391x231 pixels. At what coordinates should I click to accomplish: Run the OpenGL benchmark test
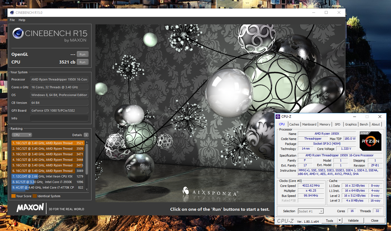click(x=82, y=54)
